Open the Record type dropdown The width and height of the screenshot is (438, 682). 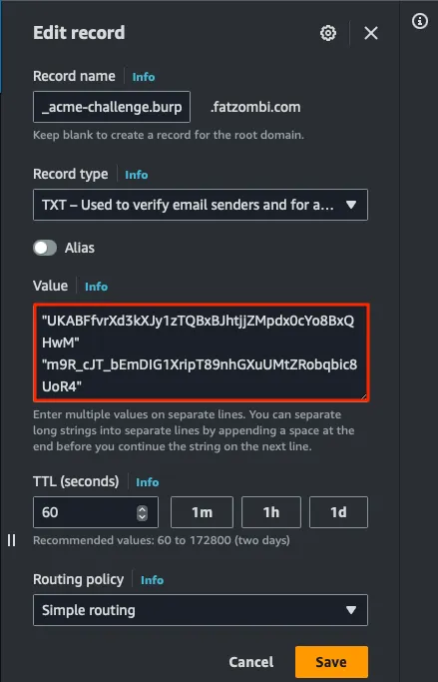coord(201,205)
